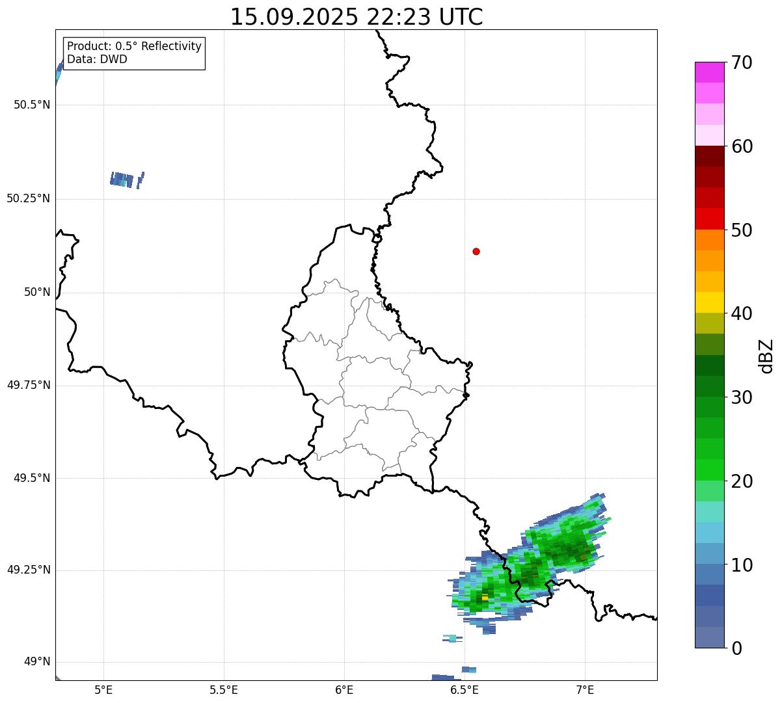Click the 0 tick label on colorbar
Viewport: 782px width, 703px height.
coord(736,648)
